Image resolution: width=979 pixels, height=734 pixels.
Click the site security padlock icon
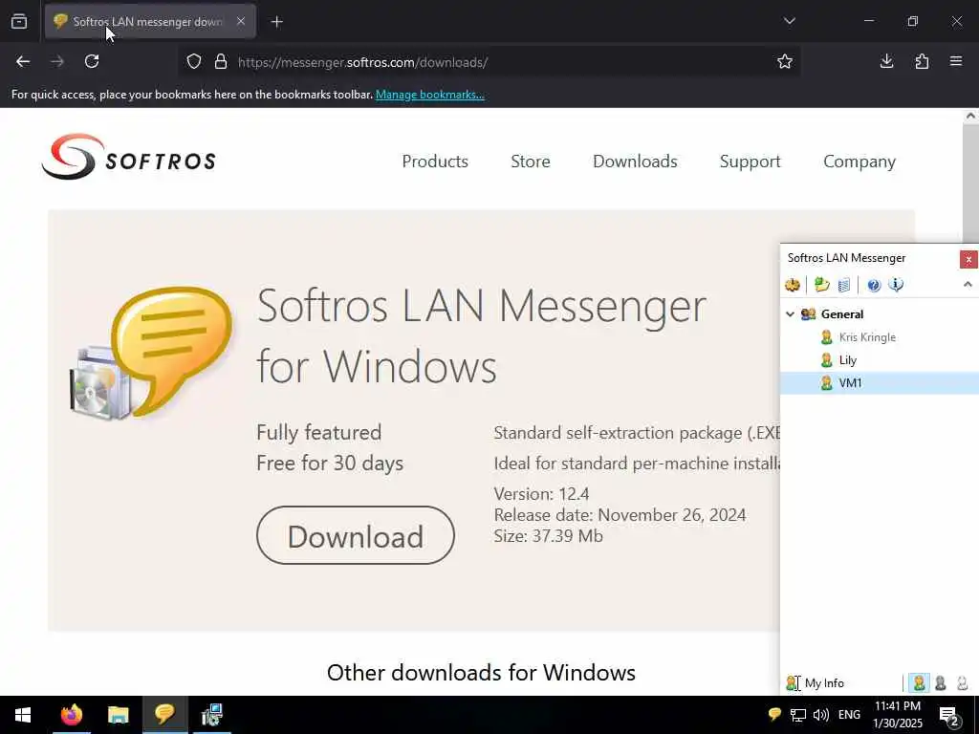pos(221,62)
